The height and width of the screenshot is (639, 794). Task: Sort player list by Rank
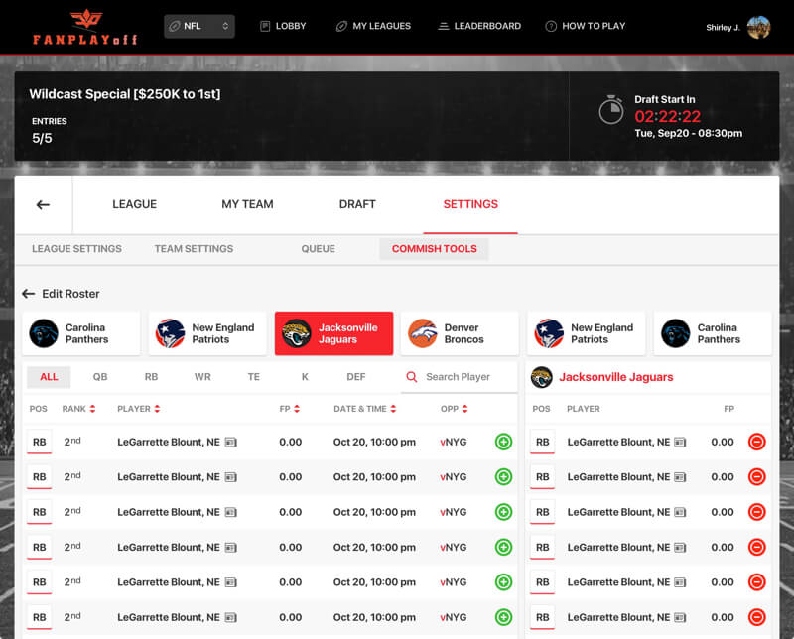point(78,409)
